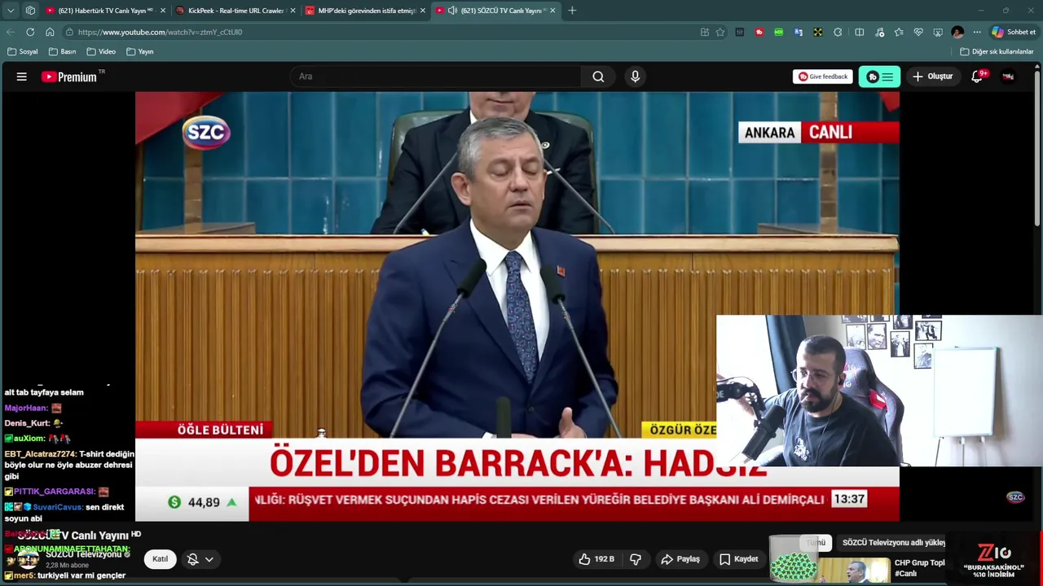Click the Kaydet save button
The height and width of the screenshot is (586, 1043).
pos(739,559)
